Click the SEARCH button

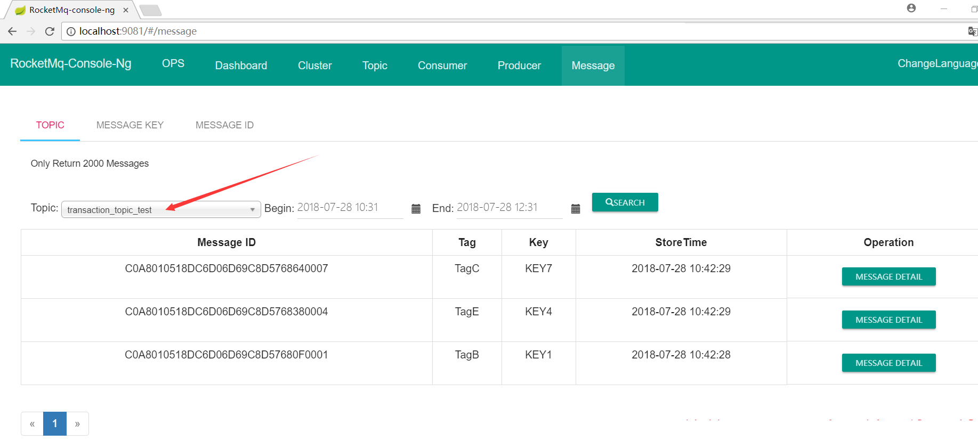coord(625,202)
